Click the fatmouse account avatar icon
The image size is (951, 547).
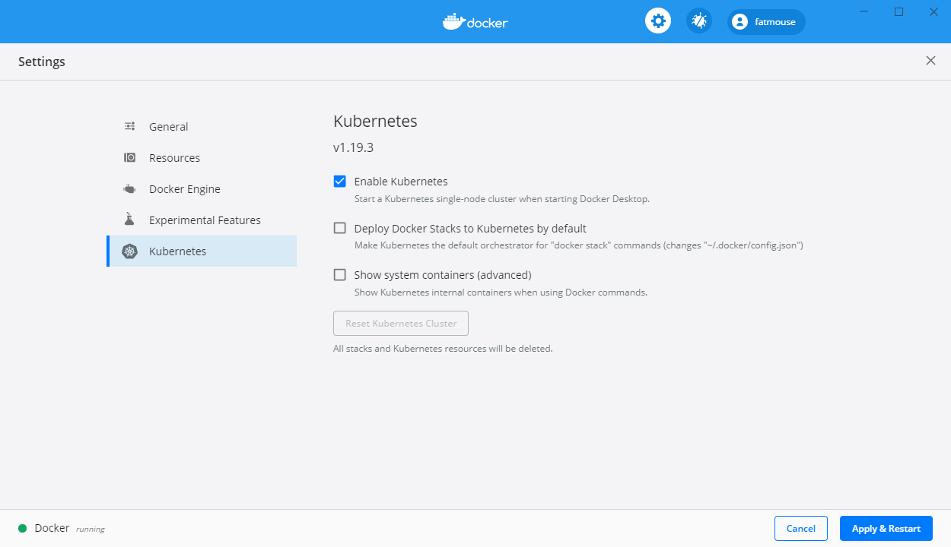[x=739, y=22]
